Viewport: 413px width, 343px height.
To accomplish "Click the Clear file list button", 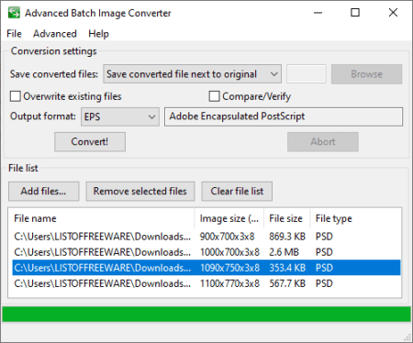I will pyautogui.click(x=237, y=192).
